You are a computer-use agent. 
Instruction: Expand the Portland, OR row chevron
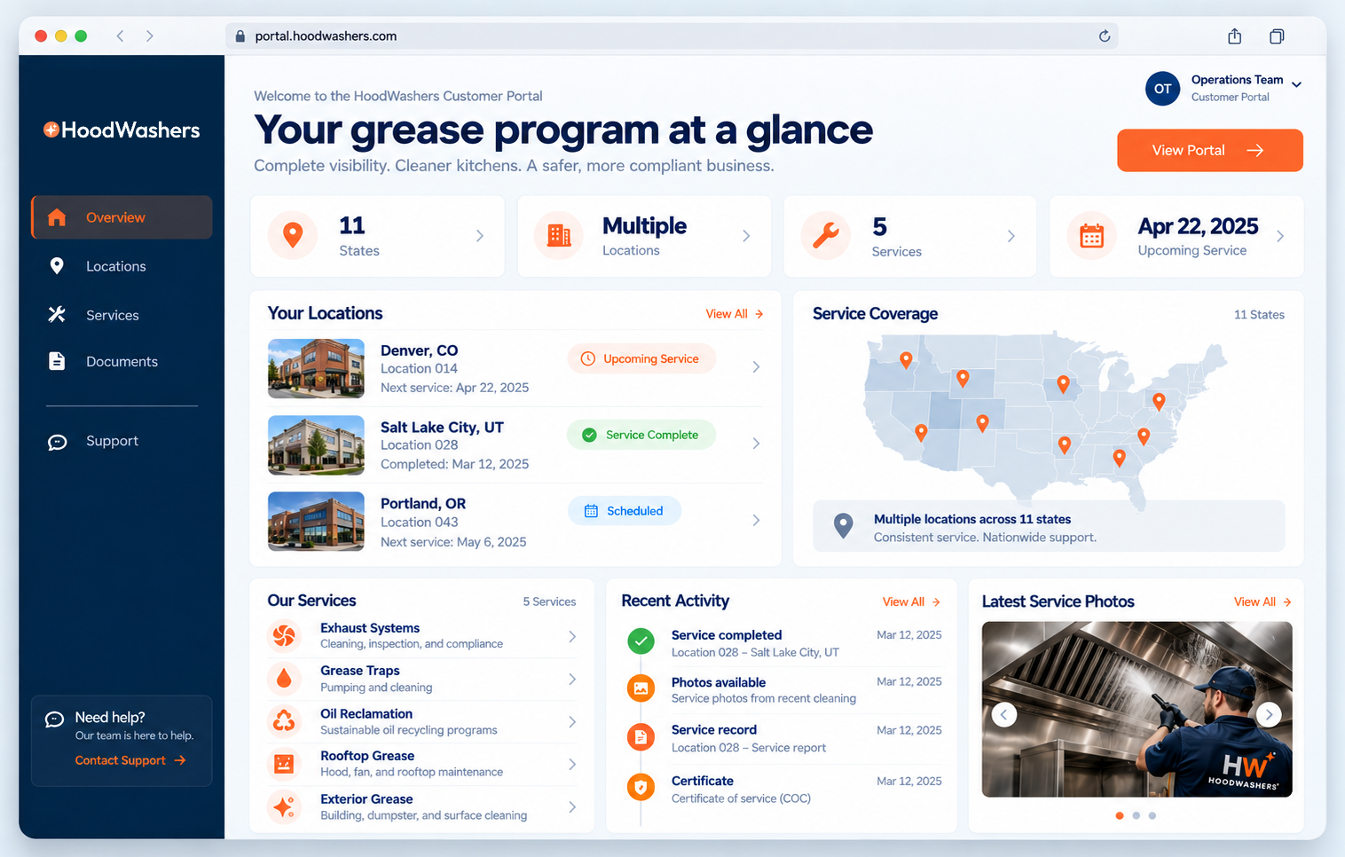pyautogui.click(x=756, y=521)
